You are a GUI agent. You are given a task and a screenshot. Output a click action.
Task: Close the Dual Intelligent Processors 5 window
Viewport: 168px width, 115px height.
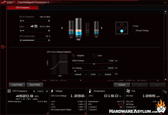click(165, 2)
